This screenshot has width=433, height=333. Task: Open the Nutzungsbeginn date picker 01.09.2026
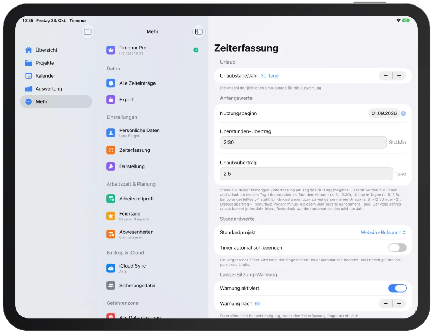pos(384,113)
